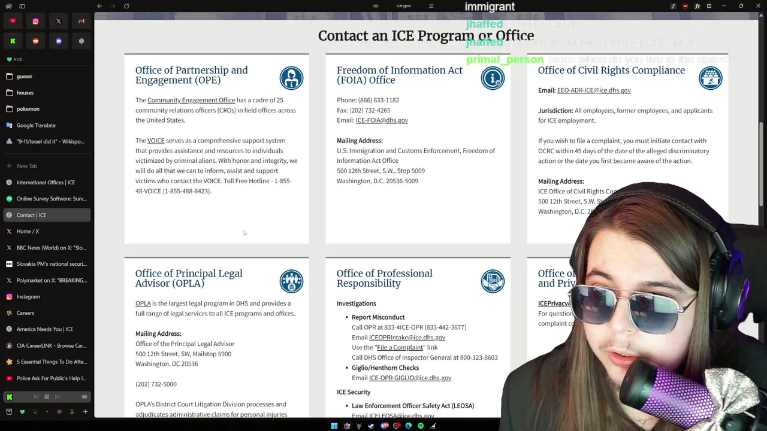This screenshot has height=431, width=767.
Task: Open the pinned Gmail shortcut
Action: [x=81, y=21]
